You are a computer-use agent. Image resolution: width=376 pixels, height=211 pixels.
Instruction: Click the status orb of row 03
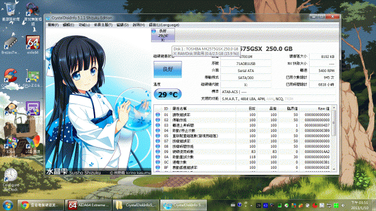(158, 125)
